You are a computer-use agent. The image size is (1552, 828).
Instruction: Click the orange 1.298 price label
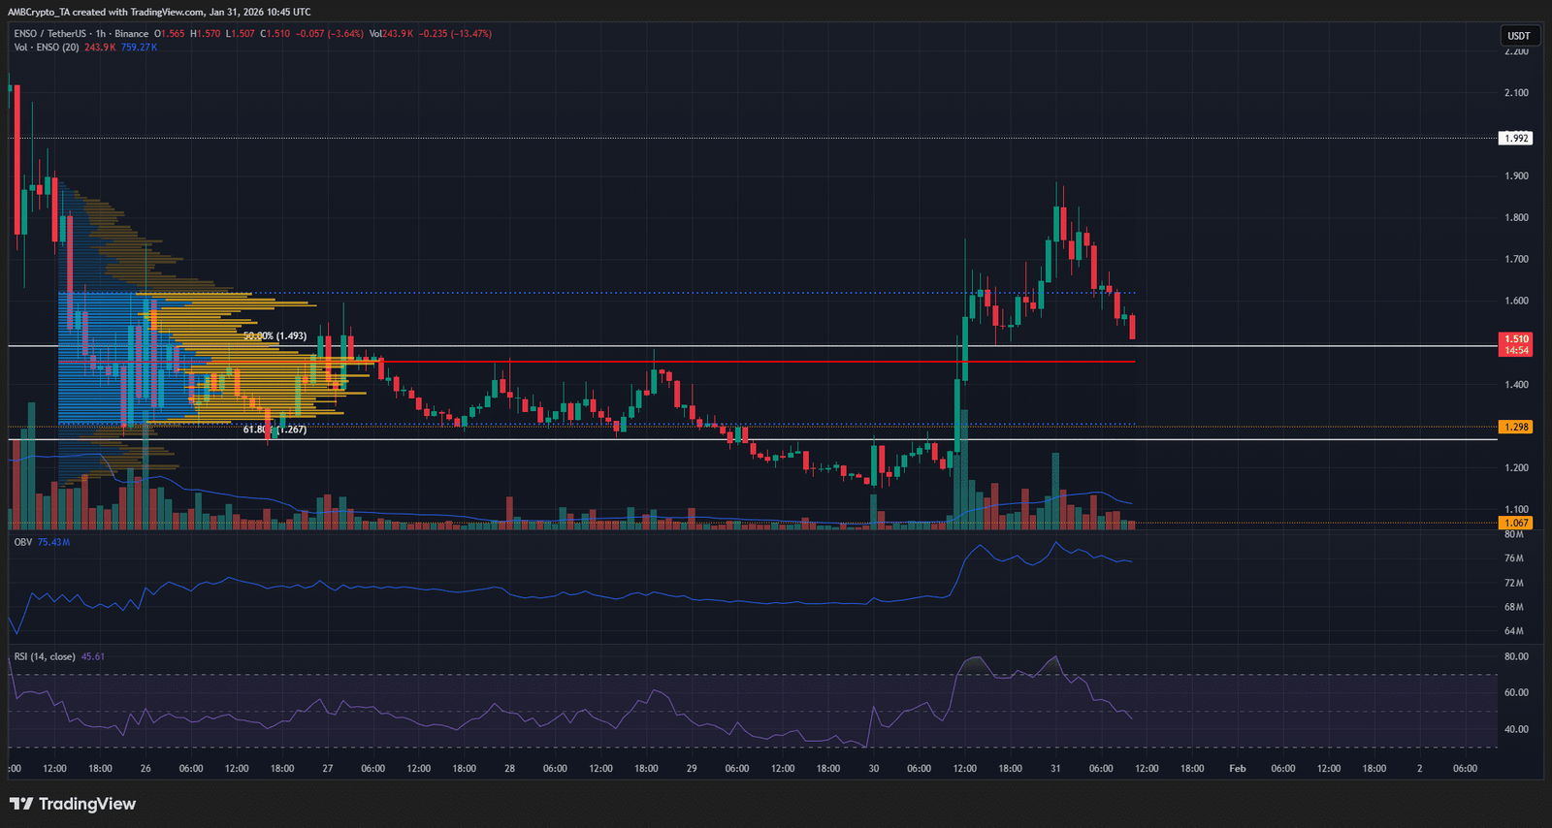pos(1515,427)
